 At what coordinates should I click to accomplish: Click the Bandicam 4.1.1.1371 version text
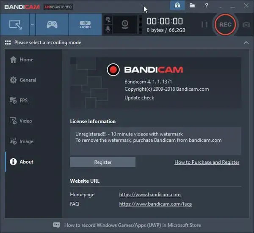(148, 82)
